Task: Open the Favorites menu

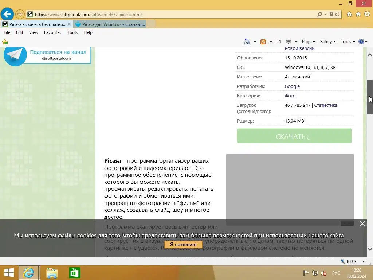Action: tap(52, 32)
